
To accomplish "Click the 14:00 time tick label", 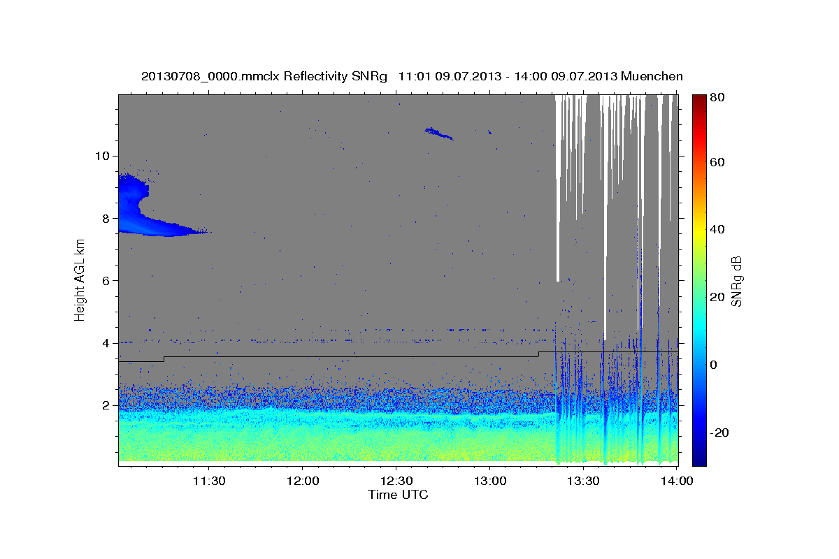I will click(x=677, y=481).
